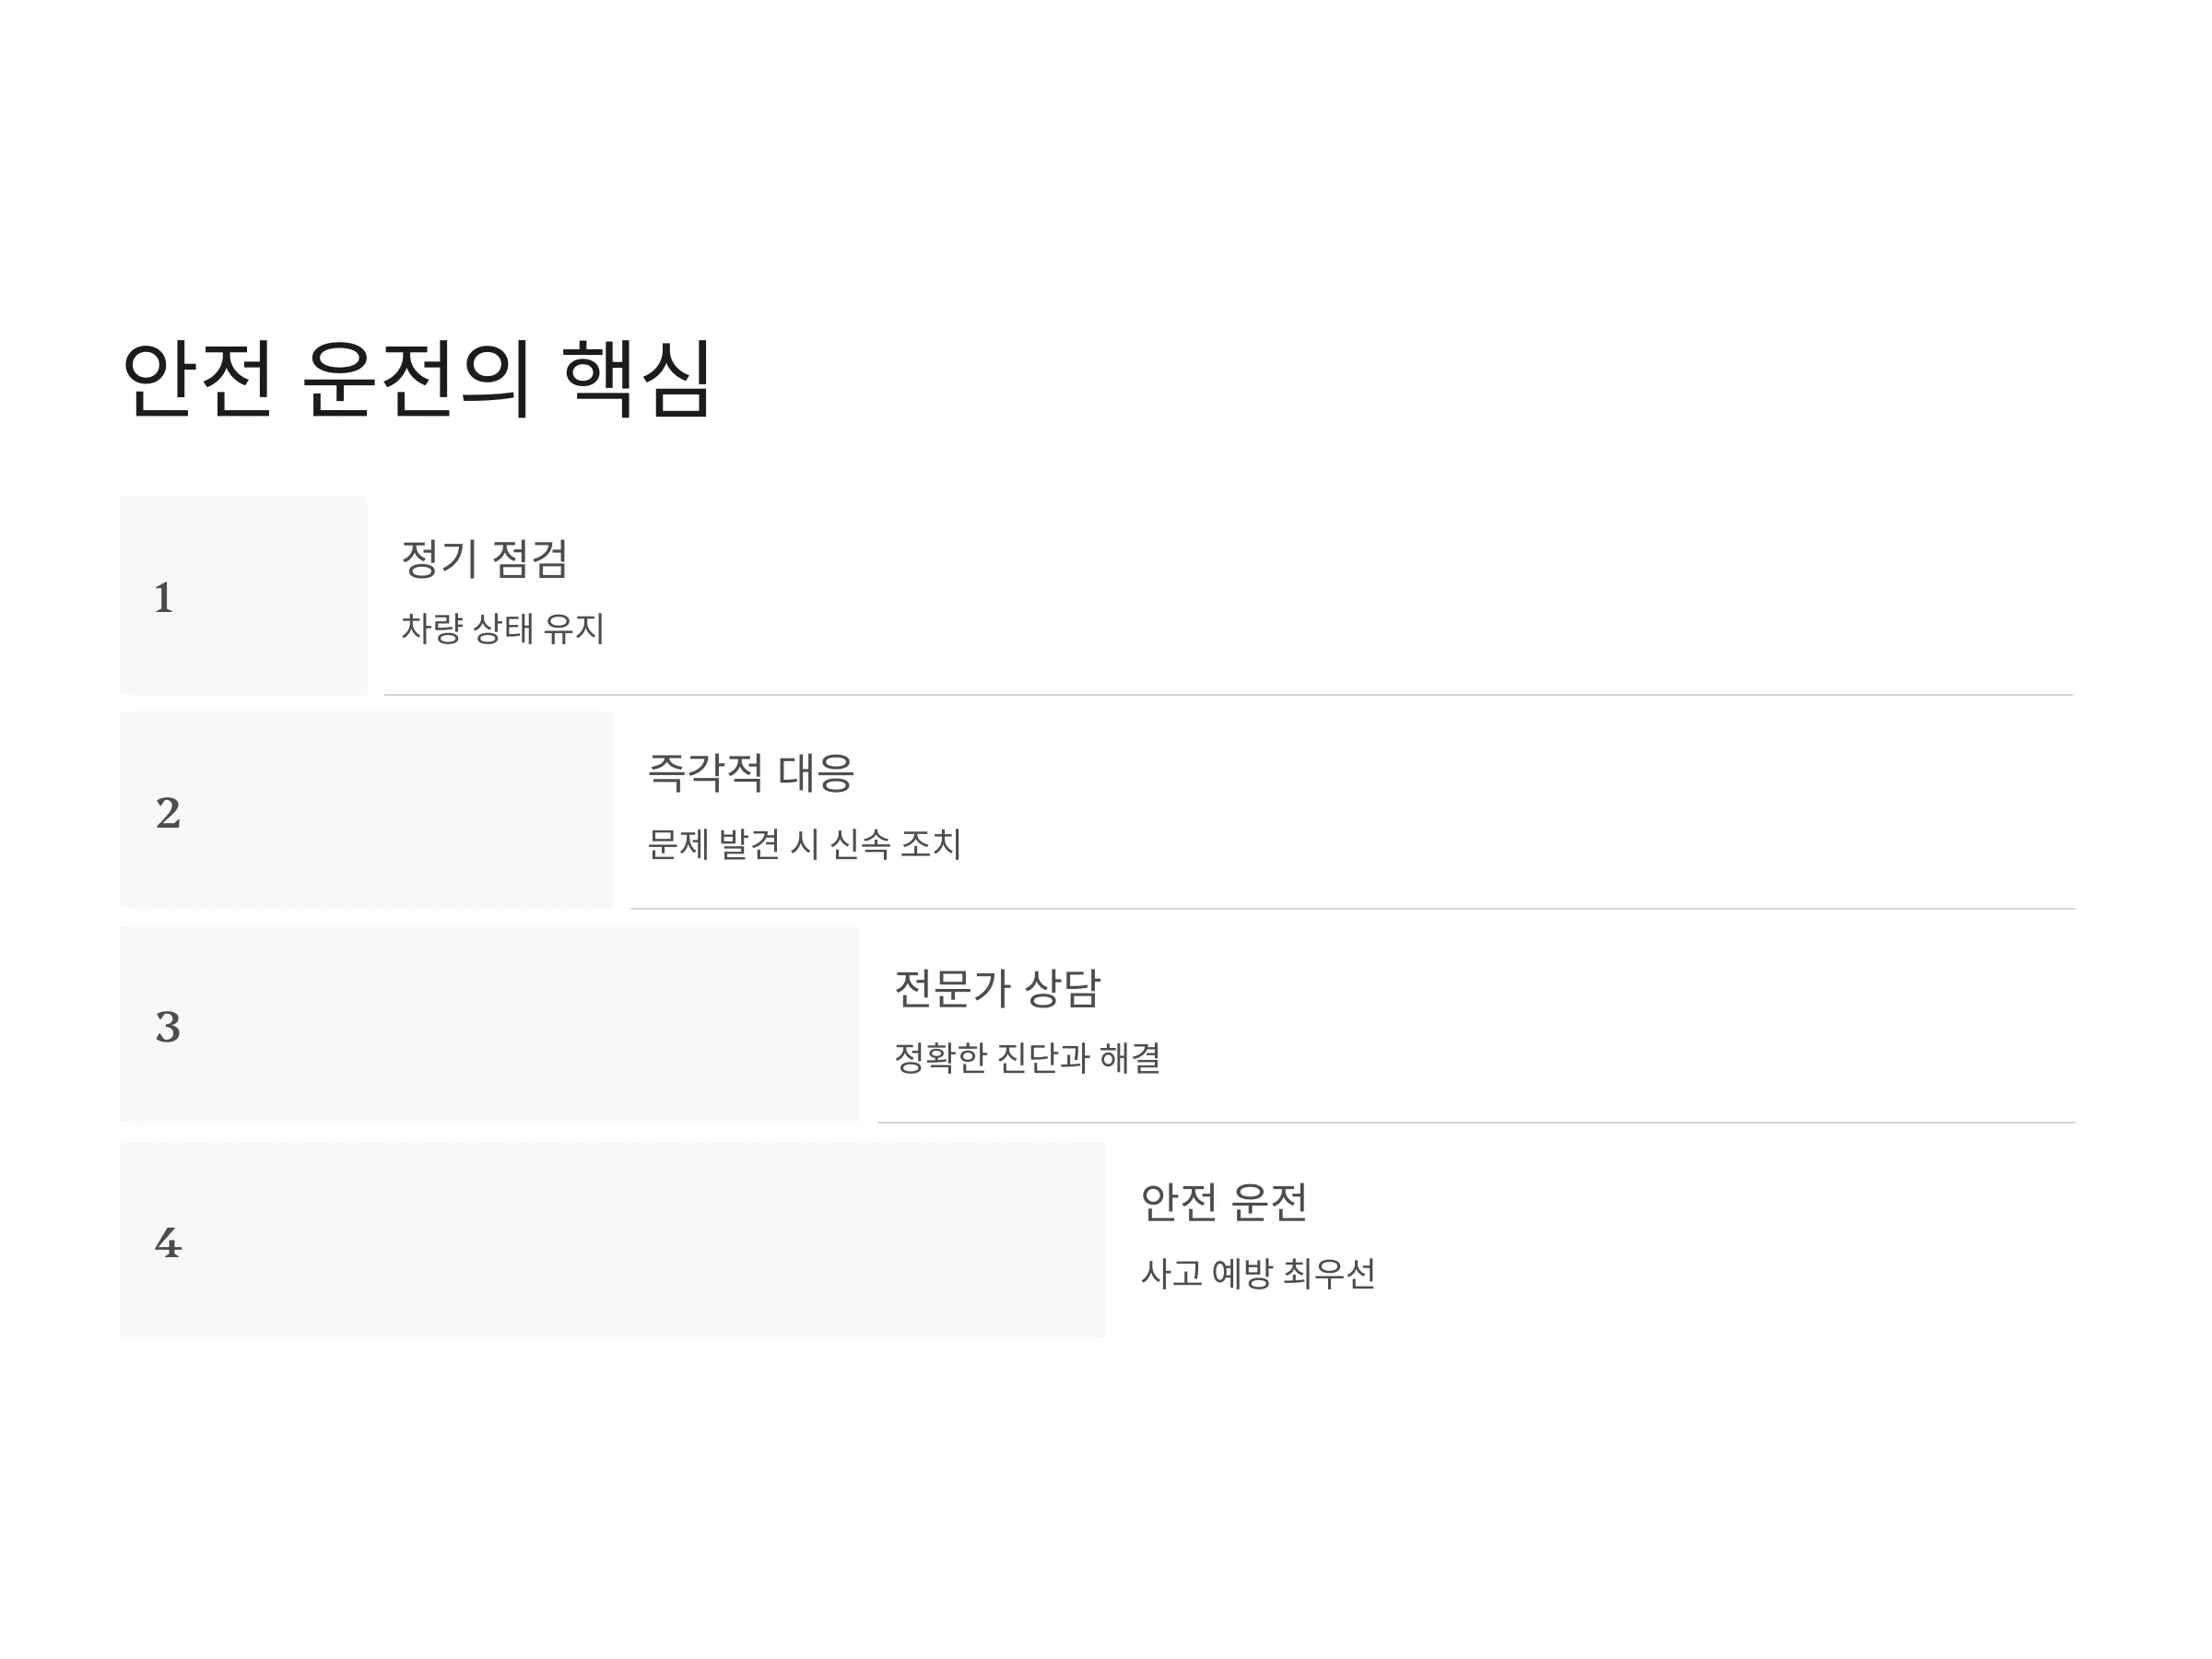Click the number 1 step block
This screenshot has height=1659, width=2212.
click(x=243, y=595)
